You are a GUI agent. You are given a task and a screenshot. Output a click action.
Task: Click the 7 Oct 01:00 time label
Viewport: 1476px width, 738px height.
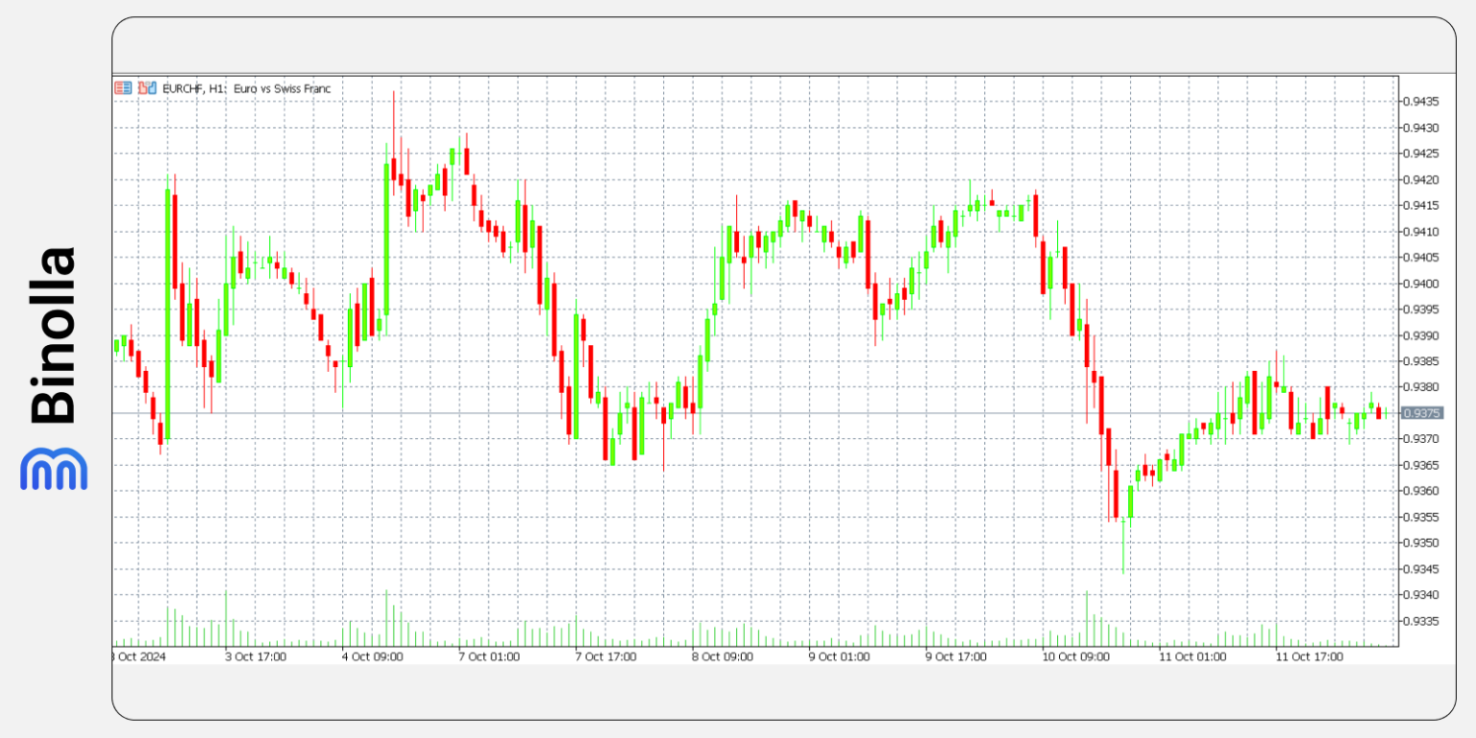coord(489,657)
